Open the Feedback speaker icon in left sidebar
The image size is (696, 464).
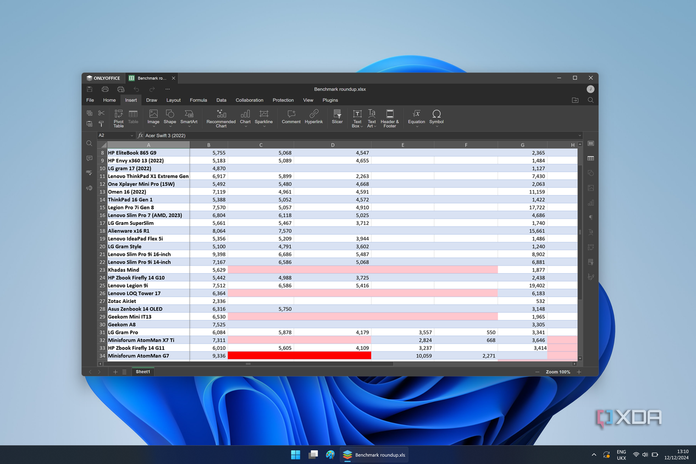click(89, 188)
